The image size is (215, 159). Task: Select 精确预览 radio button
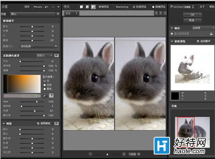(x=153, y=7)
